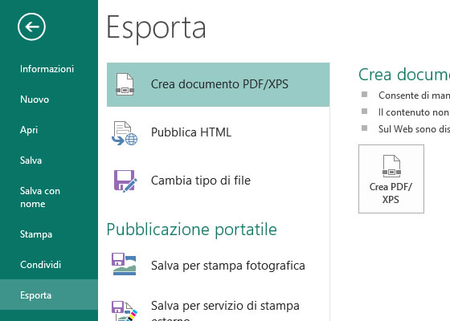The height and width of the screenshot is (321, 450).
Task: Click the PDF/XPS document icon in list
Action: coord(125,84)
